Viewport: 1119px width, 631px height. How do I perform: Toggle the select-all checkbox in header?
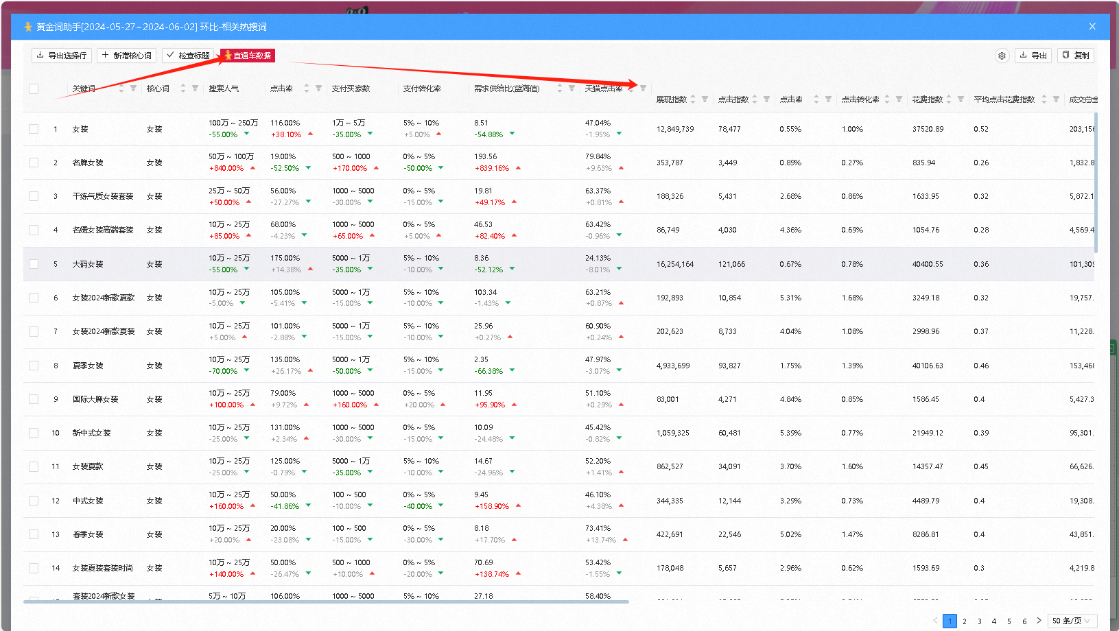(34, 88)
